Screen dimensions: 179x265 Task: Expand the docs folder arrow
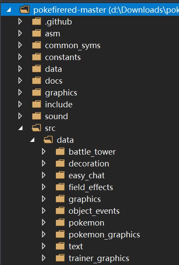coord(20,81)
